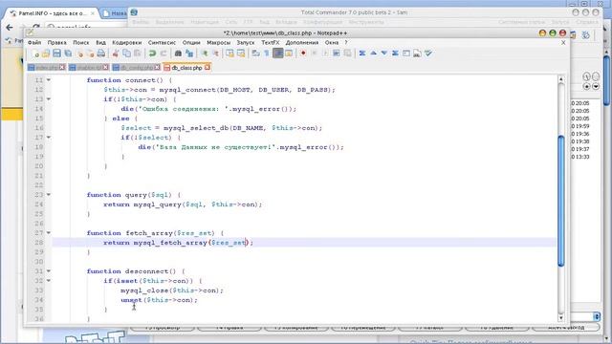Click the Open file toolbar icon
Image resolution: width=612 pixels, height=344 pixels.
pyautogui.click(x=46, y=54)
